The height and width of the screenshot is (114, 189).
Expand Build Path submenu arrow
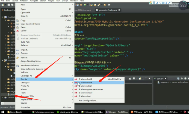72,42
